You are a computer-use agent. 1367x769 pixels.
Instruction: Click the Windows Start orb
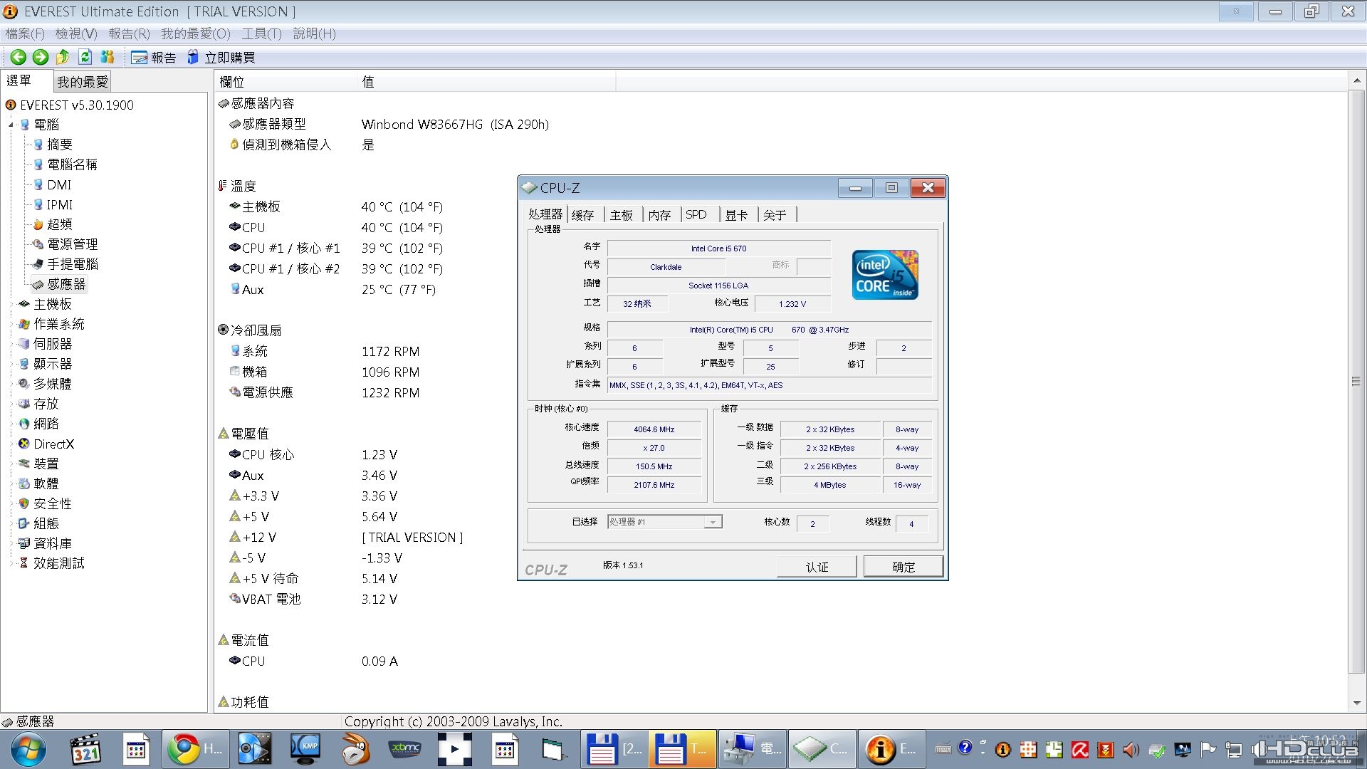(x=28, y=749)
